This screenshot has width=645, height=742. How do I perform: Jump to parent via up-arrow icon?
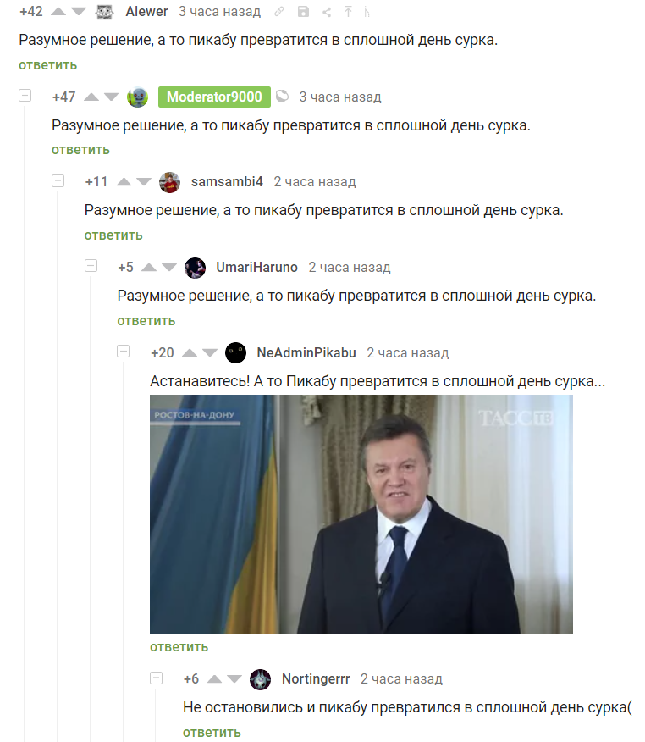(348, 12)
